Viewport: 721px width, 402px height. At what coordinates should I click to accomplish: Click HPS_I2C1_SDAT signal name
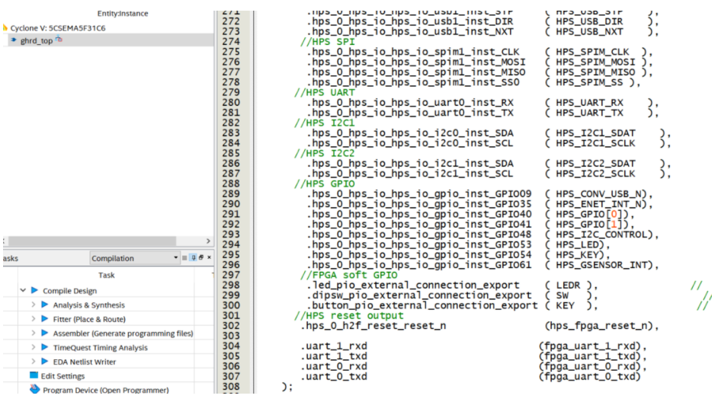point(595,132)
